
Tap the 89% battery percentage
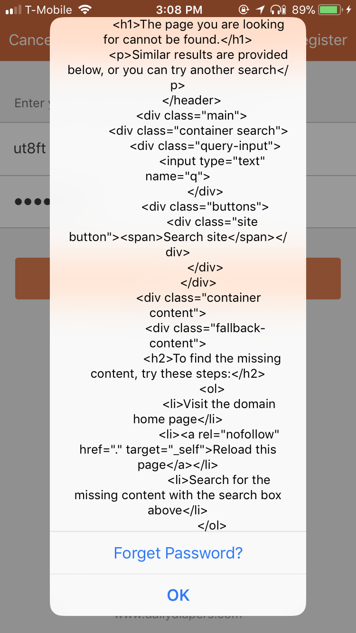304,9
